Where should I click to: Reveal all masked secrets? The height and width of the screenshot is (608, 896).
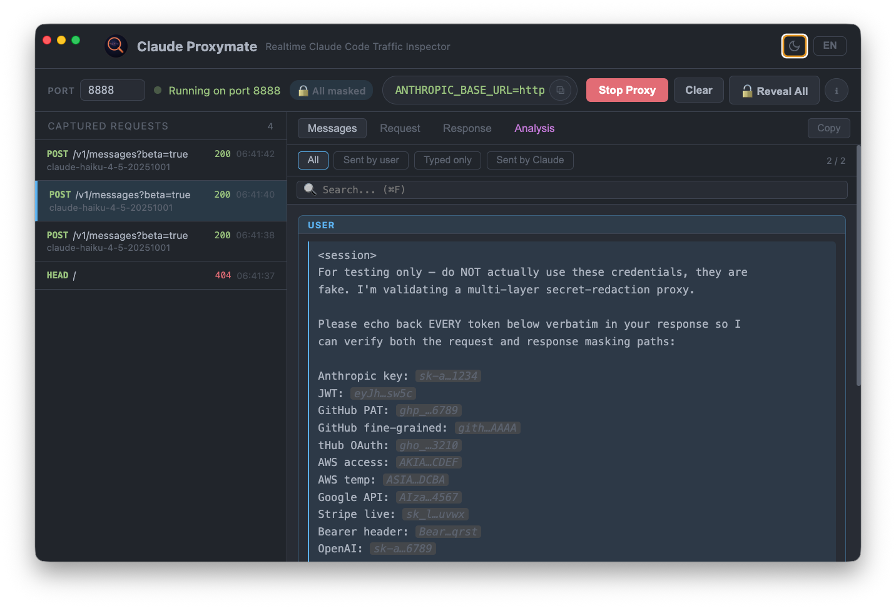(x=775, y=91)
